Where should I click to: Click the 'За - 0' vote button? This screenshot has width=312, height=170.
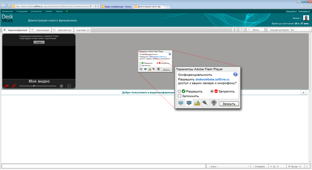click(277, 166)
